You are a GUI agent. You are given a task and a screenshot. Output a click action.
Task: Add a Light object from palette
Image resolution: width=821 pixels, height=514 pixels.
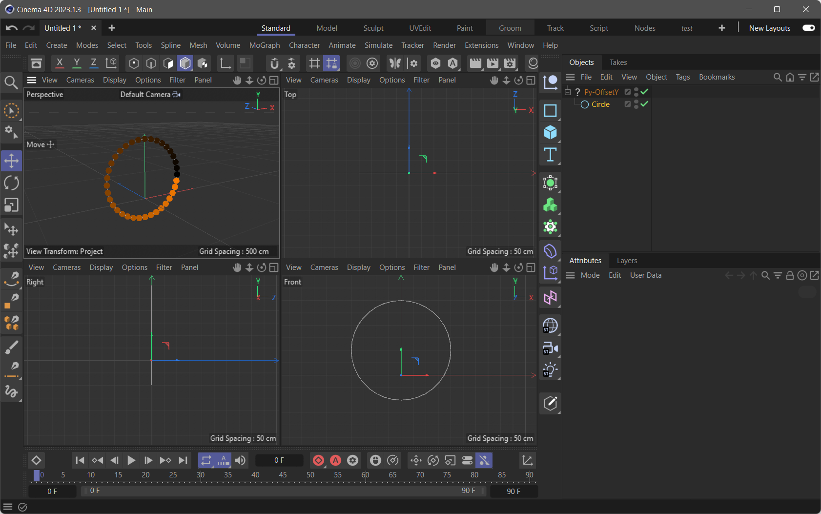[x=550, y=370]
